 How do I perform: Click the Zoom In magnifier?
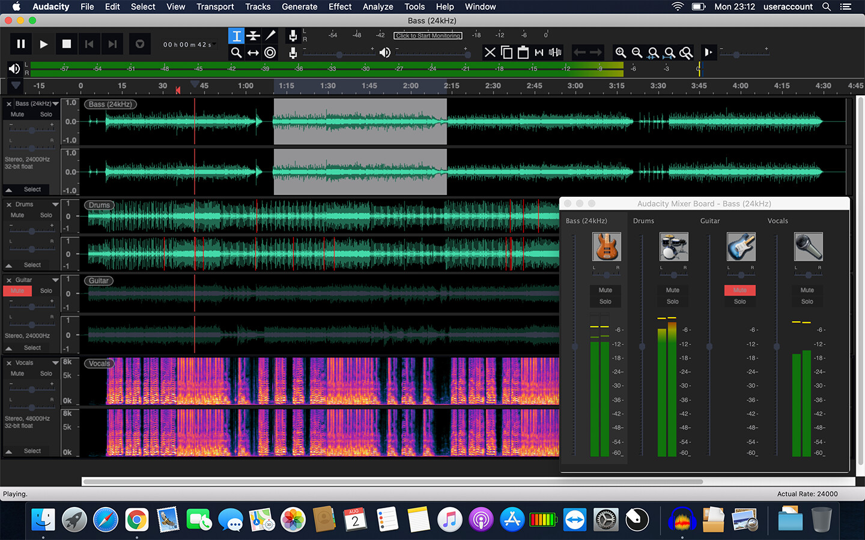pos(621,53)
